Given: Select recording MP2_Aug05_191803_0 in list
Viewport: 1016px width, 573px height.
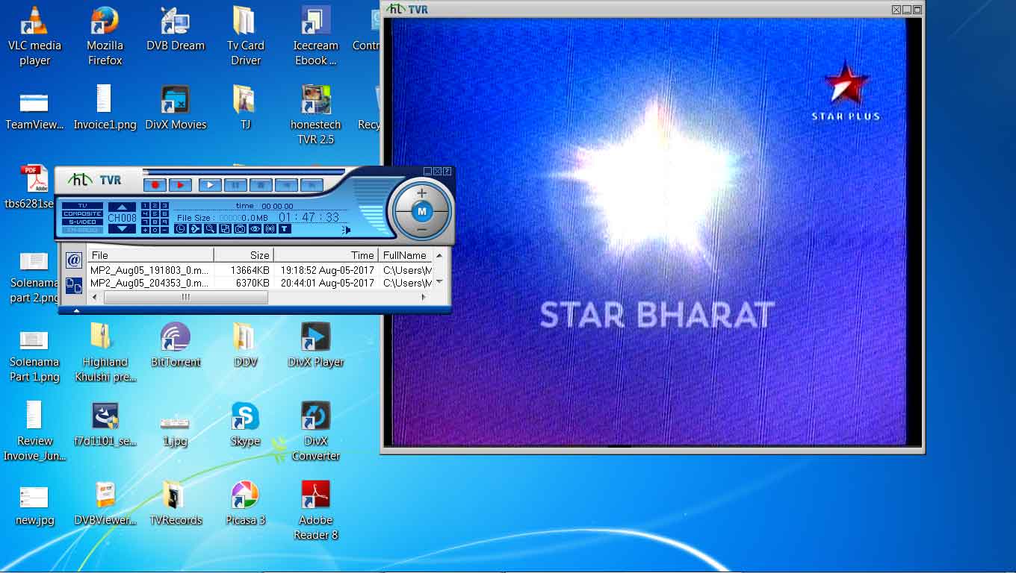Looking at the screenshot, I should pyautogui.click(x=149, y=270).
